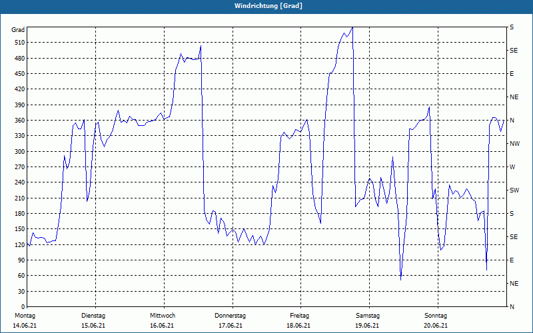Click the "Montag" day label
The height and width of the screenshot is (333, 533).
pos(25,316)
